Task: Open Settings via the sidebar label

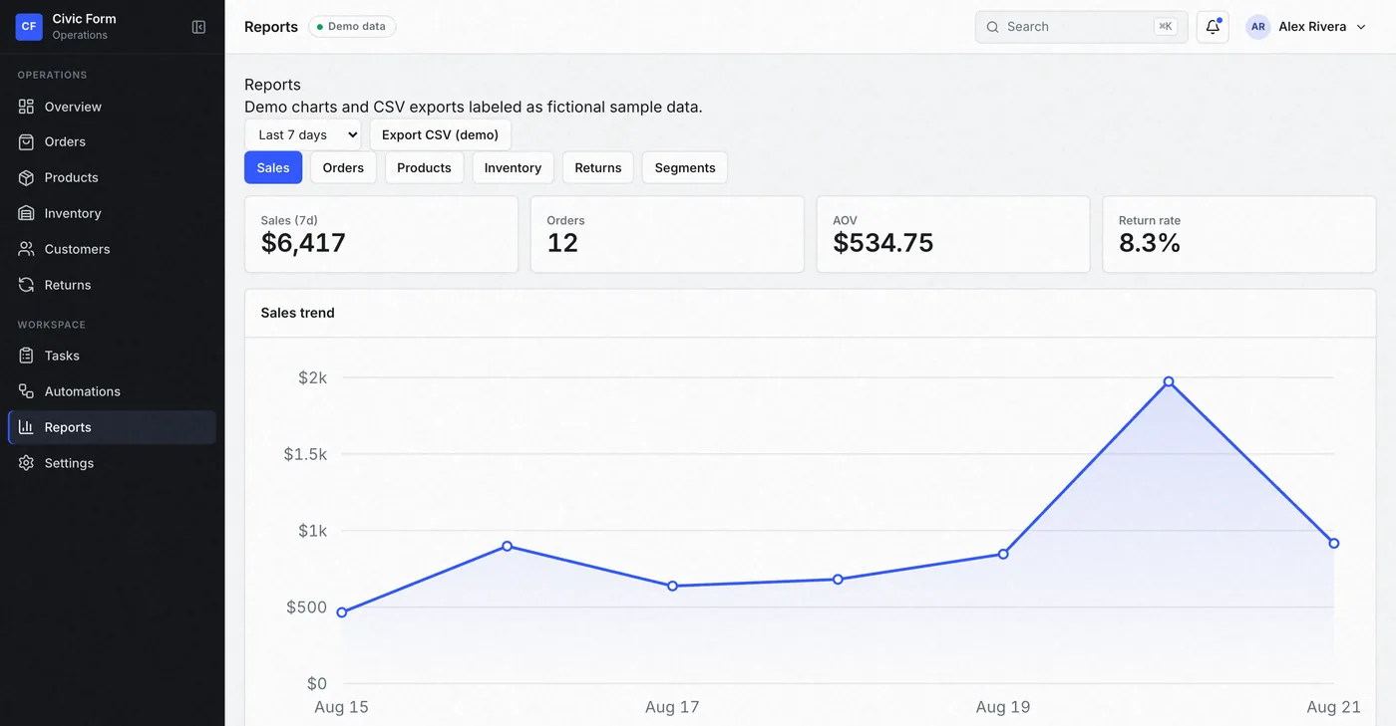Action: (x=69, y=463)
